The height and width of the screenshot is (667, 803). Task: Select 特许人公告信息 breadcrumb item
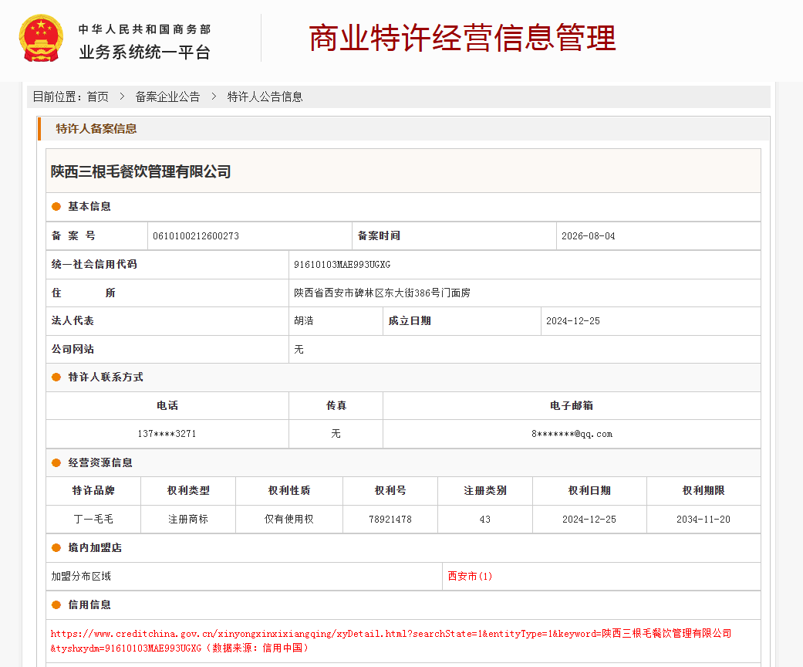point(265,97)
